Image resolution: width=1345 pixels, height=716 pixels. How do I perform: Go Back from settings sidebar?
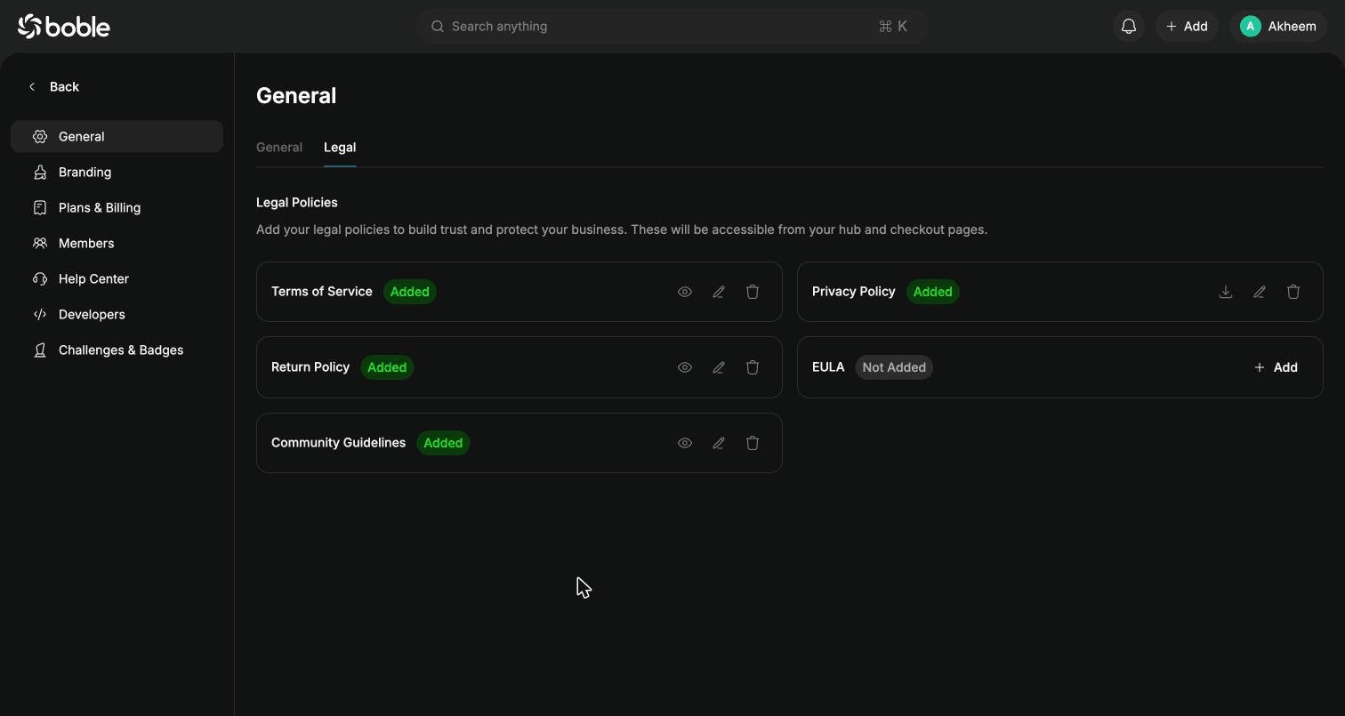[x=53, y=86]
